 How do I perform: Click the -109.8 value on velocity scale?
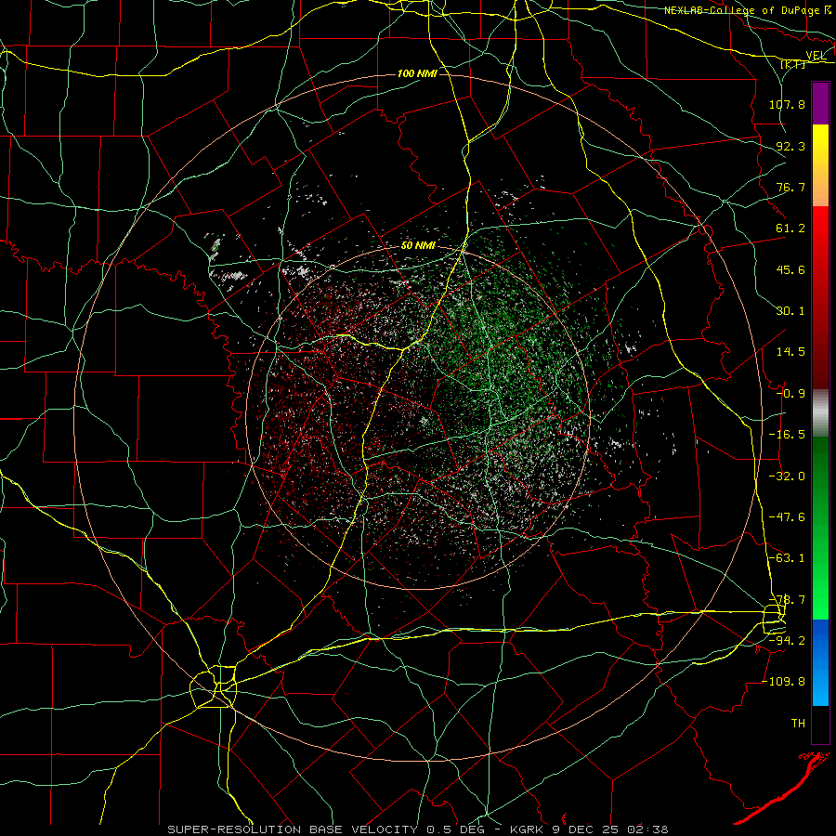[784, 682]
